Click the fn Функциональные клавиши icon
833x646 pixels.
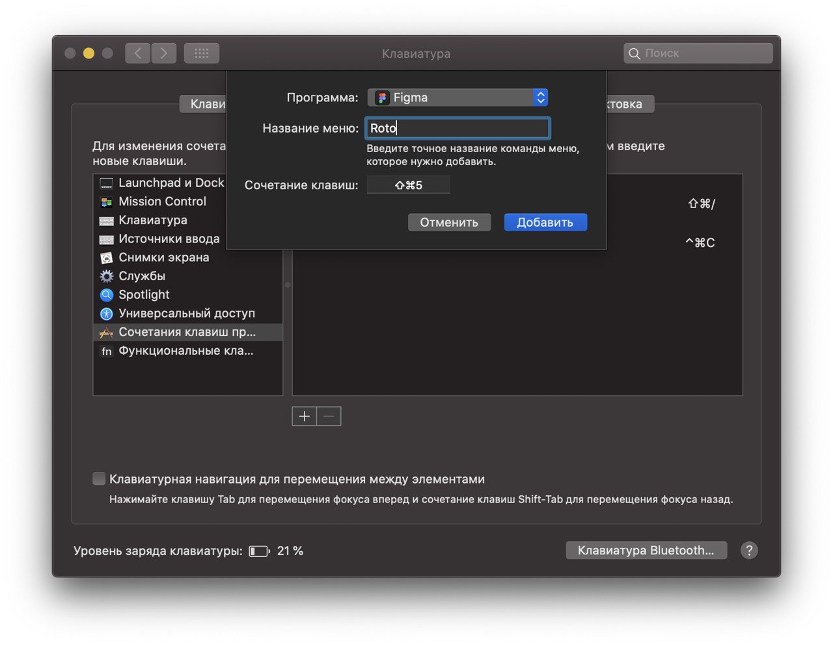[107, 351]
